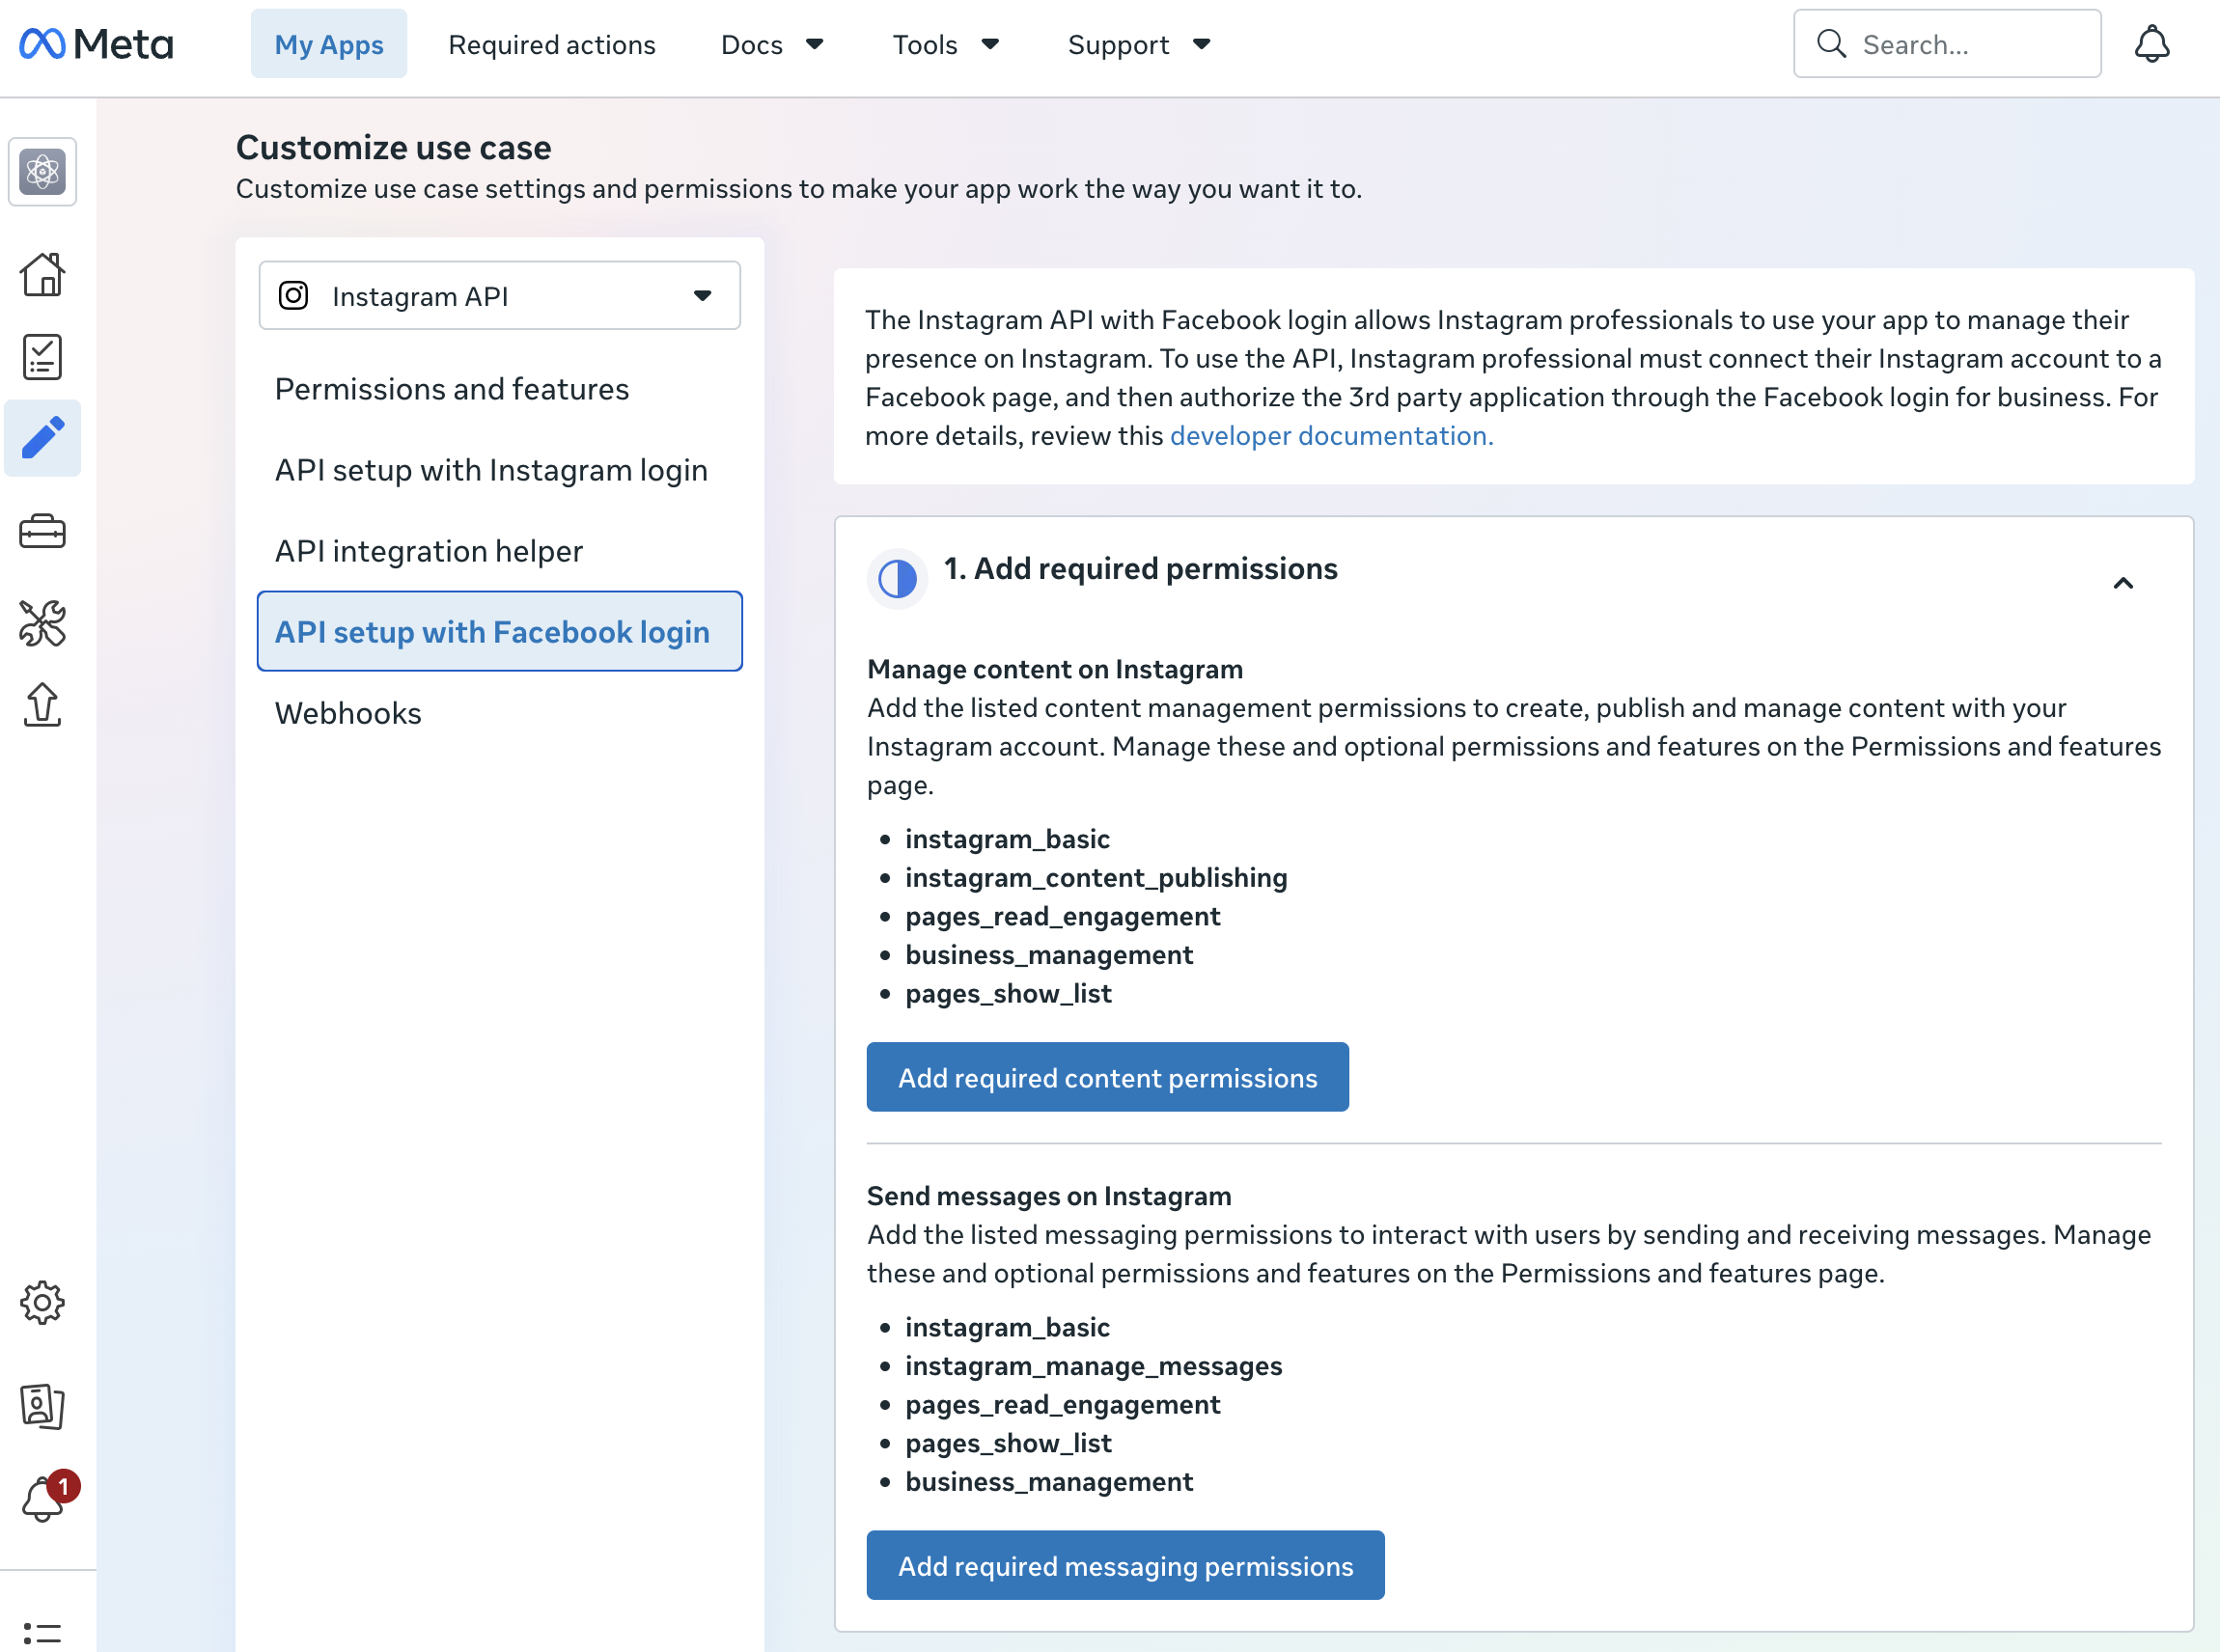Open notifications bell in the top bar
The image size is (2220, 1652).
click(x=2152, y=44)
